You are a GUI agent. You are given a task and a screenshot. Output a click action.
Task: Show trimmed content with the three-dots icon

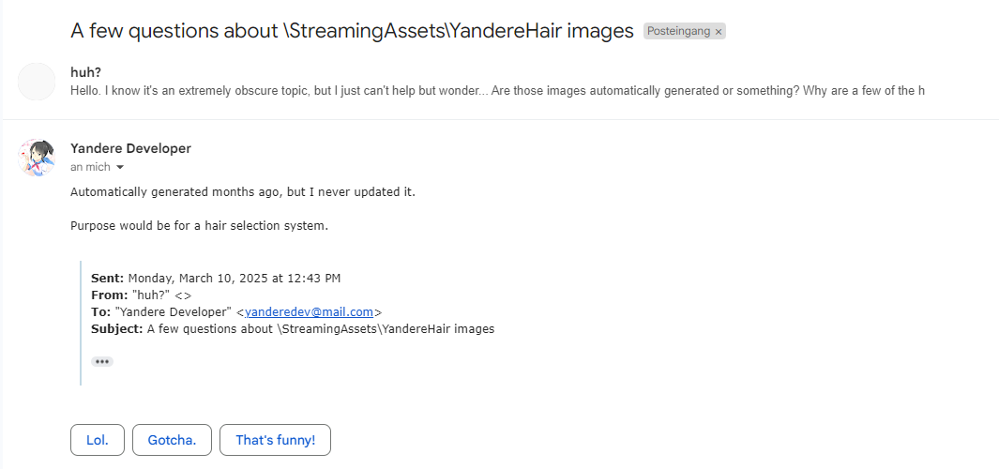pyautogui.click(x=102, y=361)
